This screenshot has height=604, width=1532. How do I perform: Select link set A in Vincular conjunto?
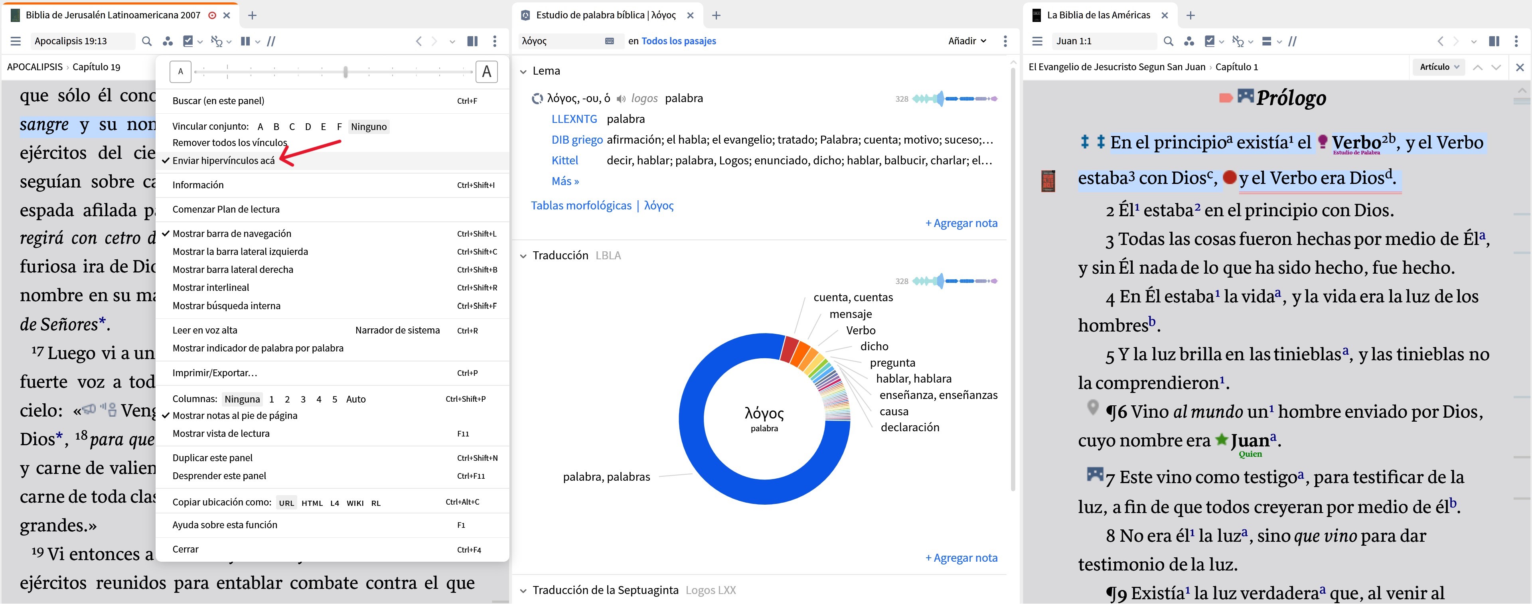261,126
